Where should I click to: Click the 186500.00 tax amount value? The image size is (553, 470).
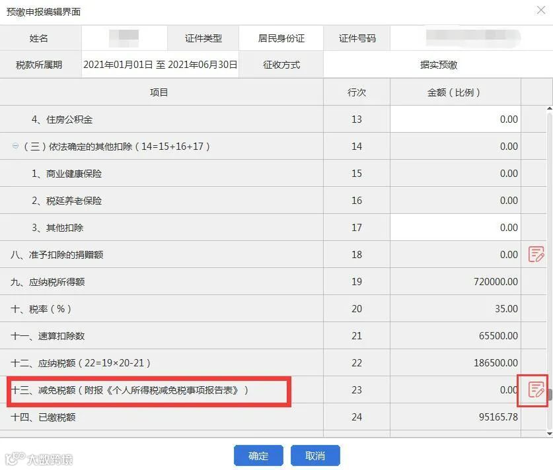tap(496, 362)
